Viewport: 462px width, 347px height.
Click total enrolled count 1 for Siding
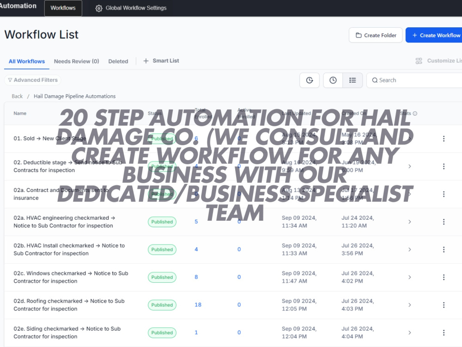196,333
